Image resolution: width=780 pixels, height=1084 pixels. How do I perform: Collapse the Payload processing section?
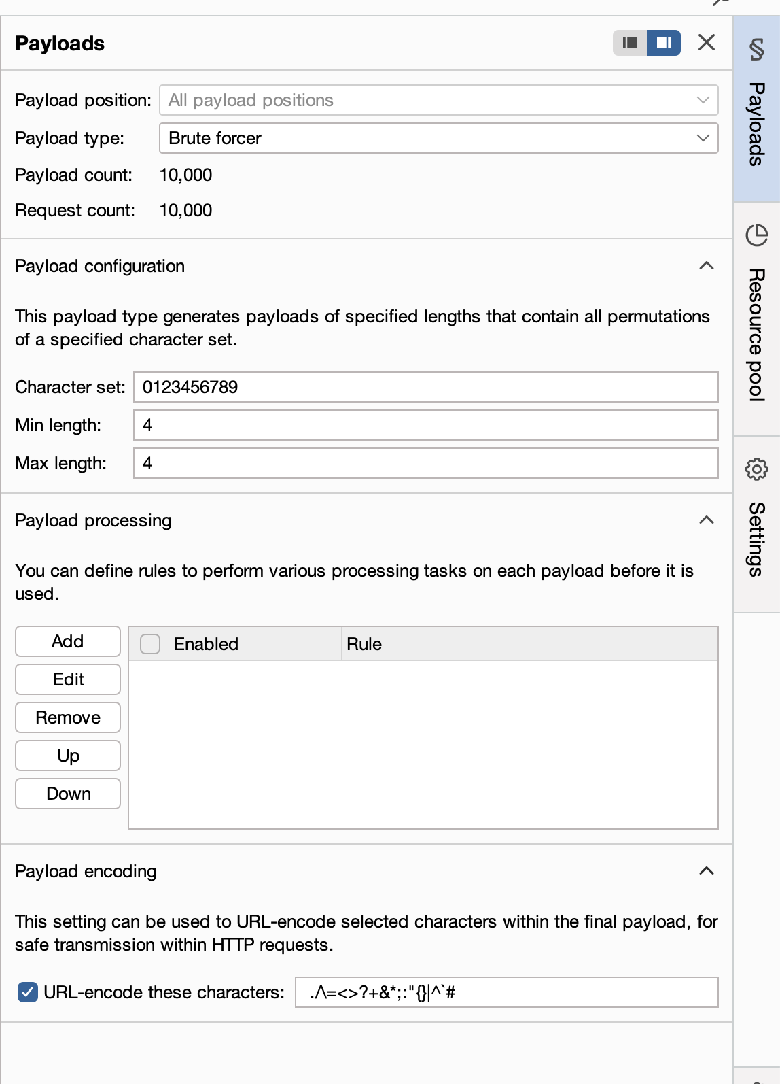(707, 520)
